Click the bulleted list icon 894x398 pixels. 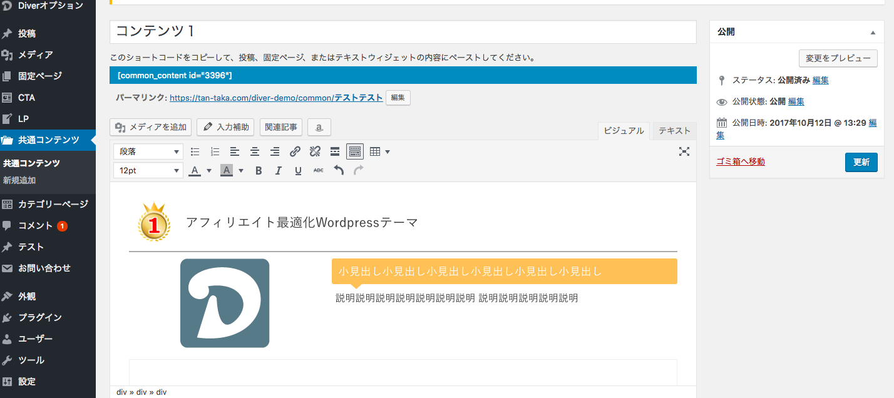195,151
